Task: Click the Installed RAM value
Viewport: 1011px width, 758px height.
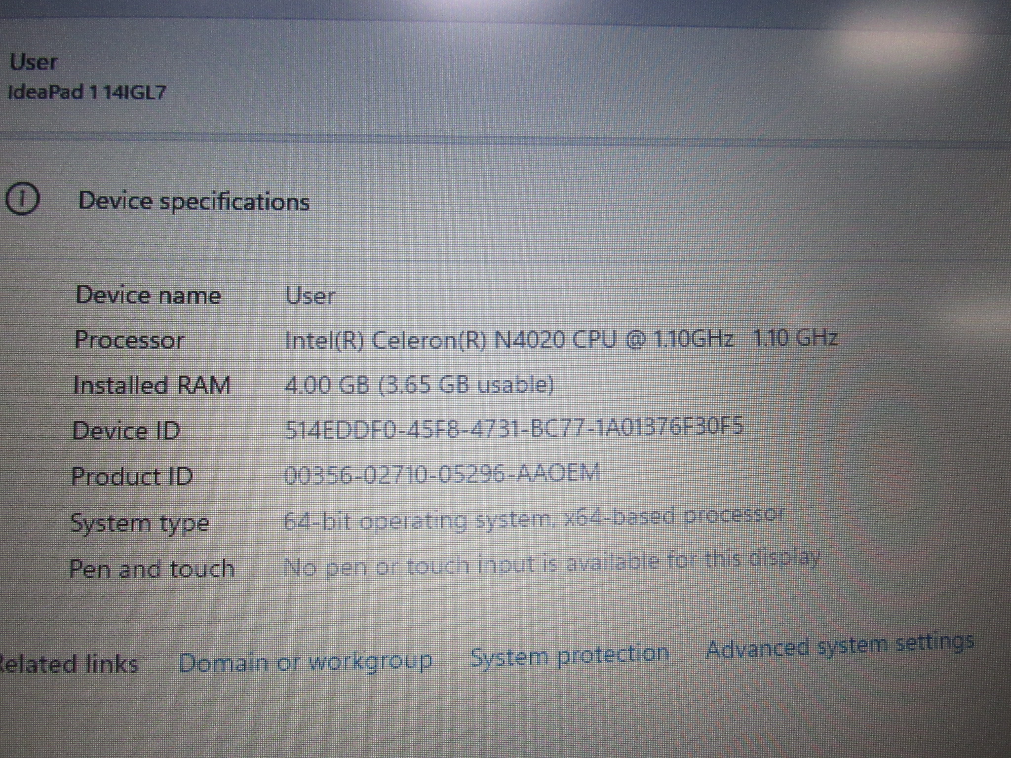Action: [x=419, y=384]
